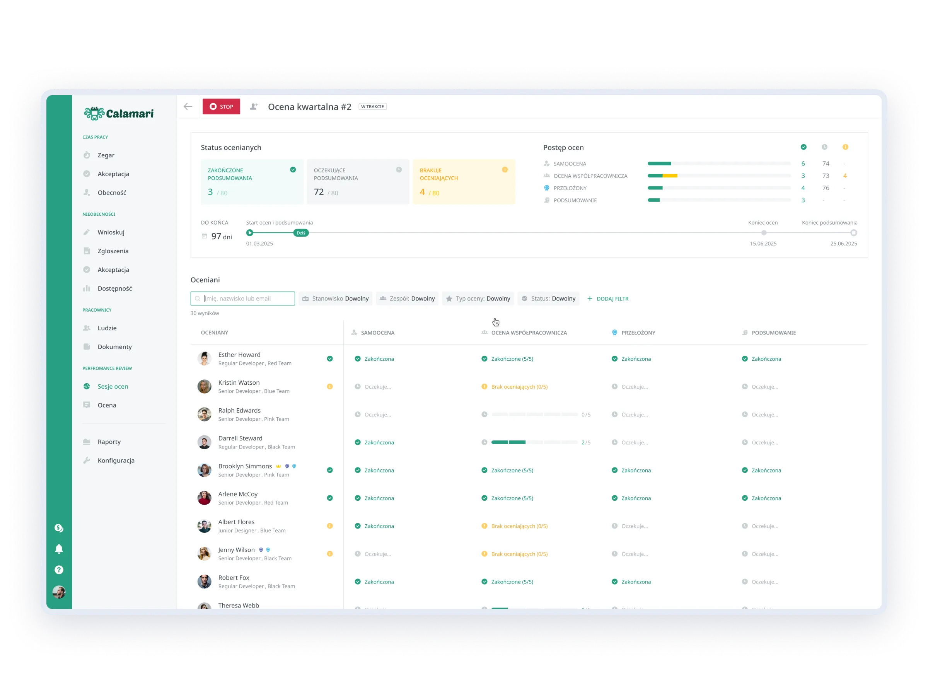Click the Dziś marker on timeline
This screenshot has width=928, height=696.
[301, 233]
